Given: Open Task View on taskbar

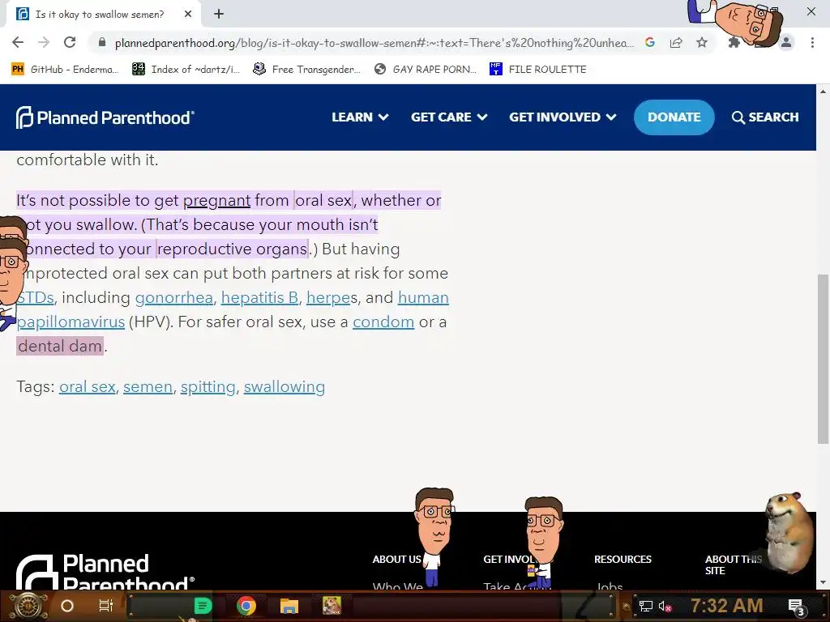Looking at the screenshot, I should point(106,606).
